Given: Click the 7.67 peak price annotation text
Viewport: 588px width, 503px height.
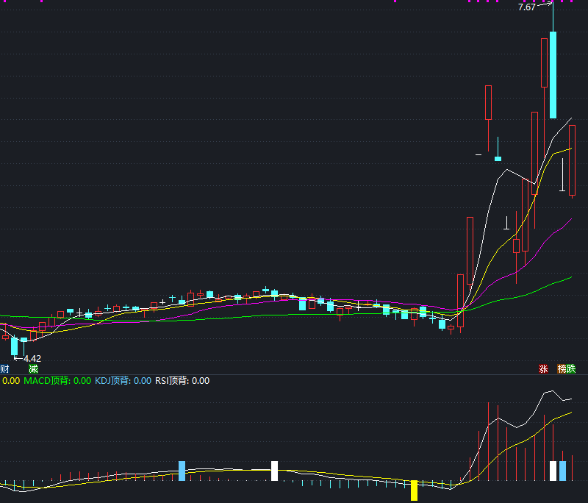Looking at the screenshot, I should 526,7.
